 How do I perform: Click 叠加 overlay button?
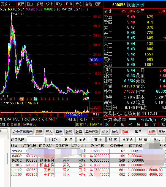30,4
